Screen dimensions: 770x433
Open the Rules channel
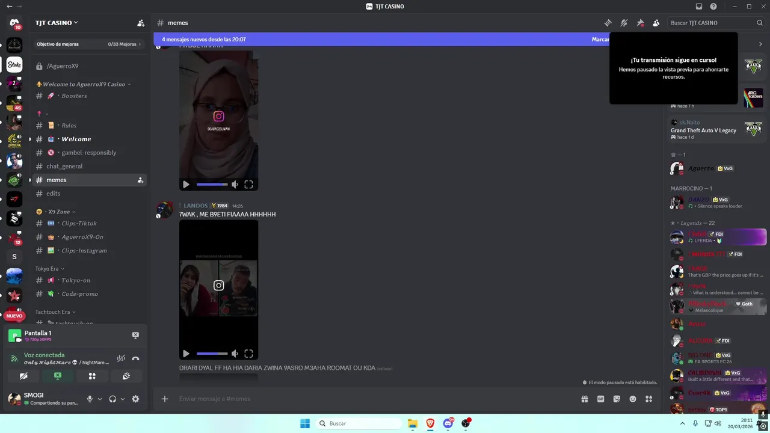[90, 126]
